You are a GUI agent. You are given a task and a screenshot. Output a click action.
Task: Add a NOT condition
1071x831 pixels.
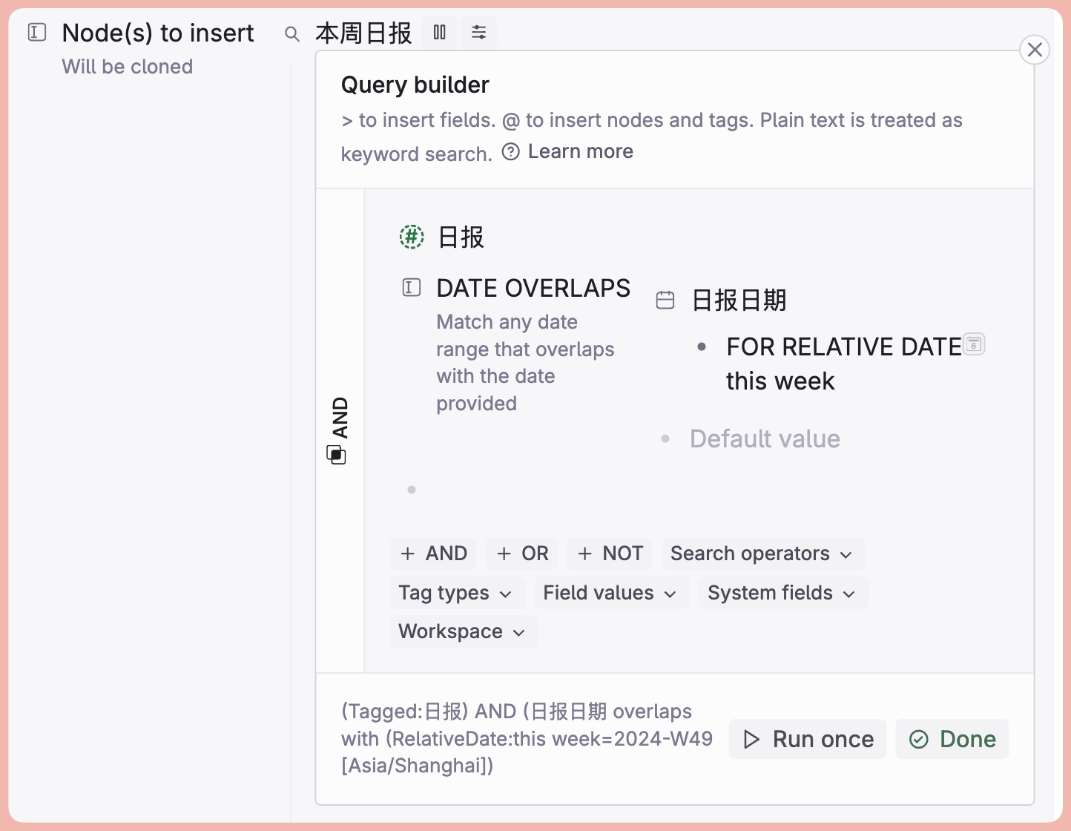point(609,554)
